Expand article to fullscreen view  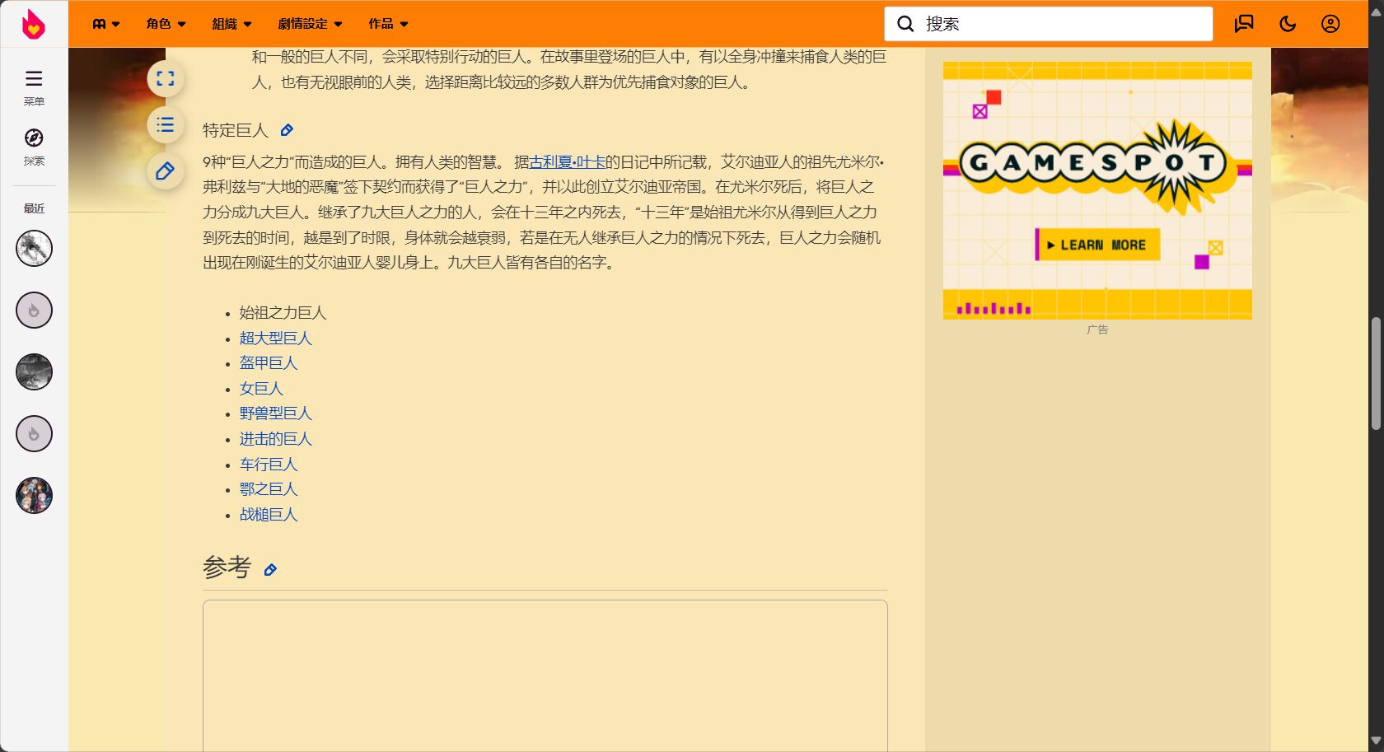coord(166,79)
